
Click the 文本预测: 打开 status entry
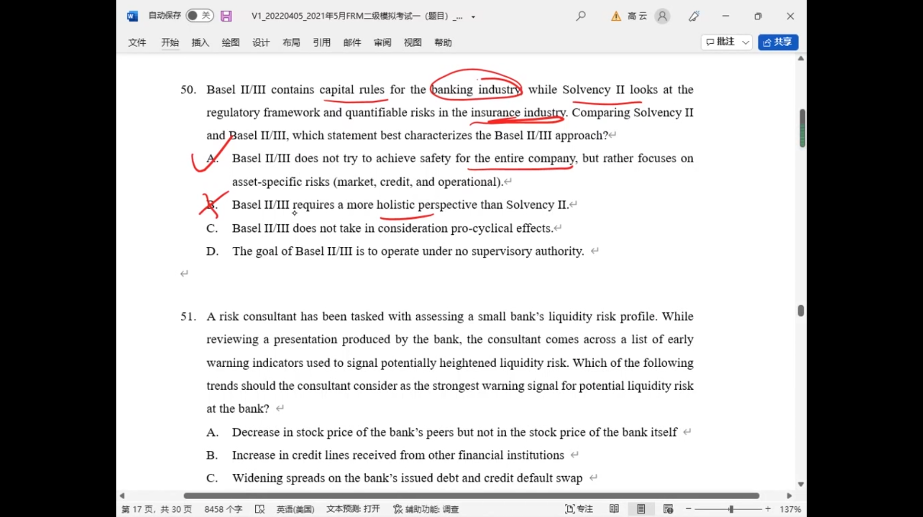coord(353,509)
